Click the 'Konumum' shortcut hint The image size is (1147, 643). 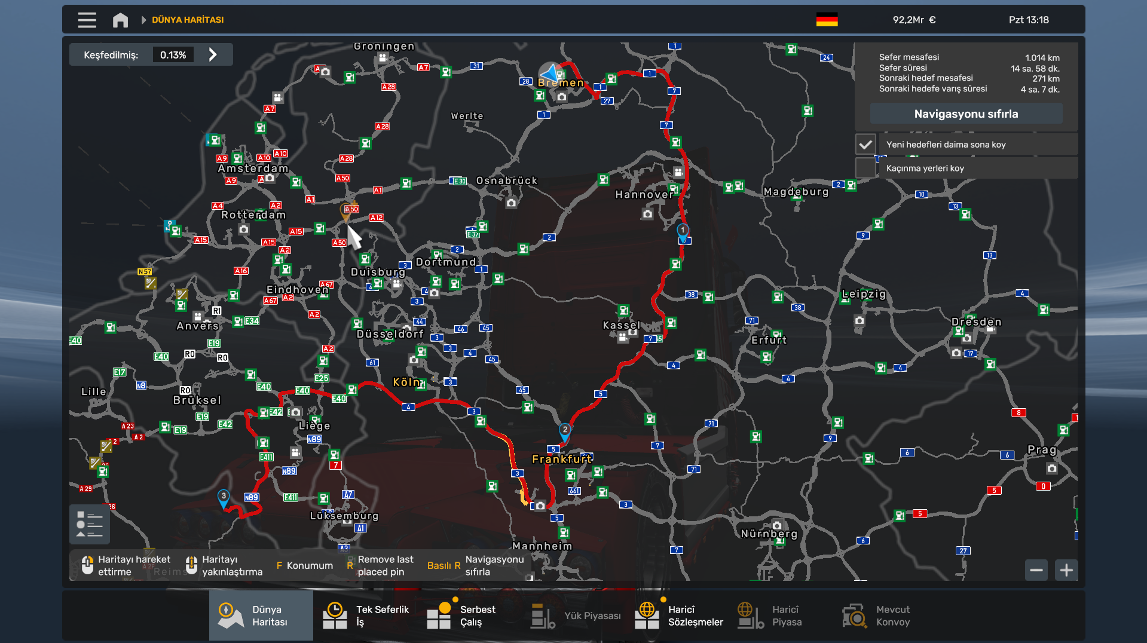[x=310, y=565]
